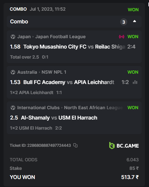
Task: Open NSW NPL 1 league link
Action: pos(54,72)
